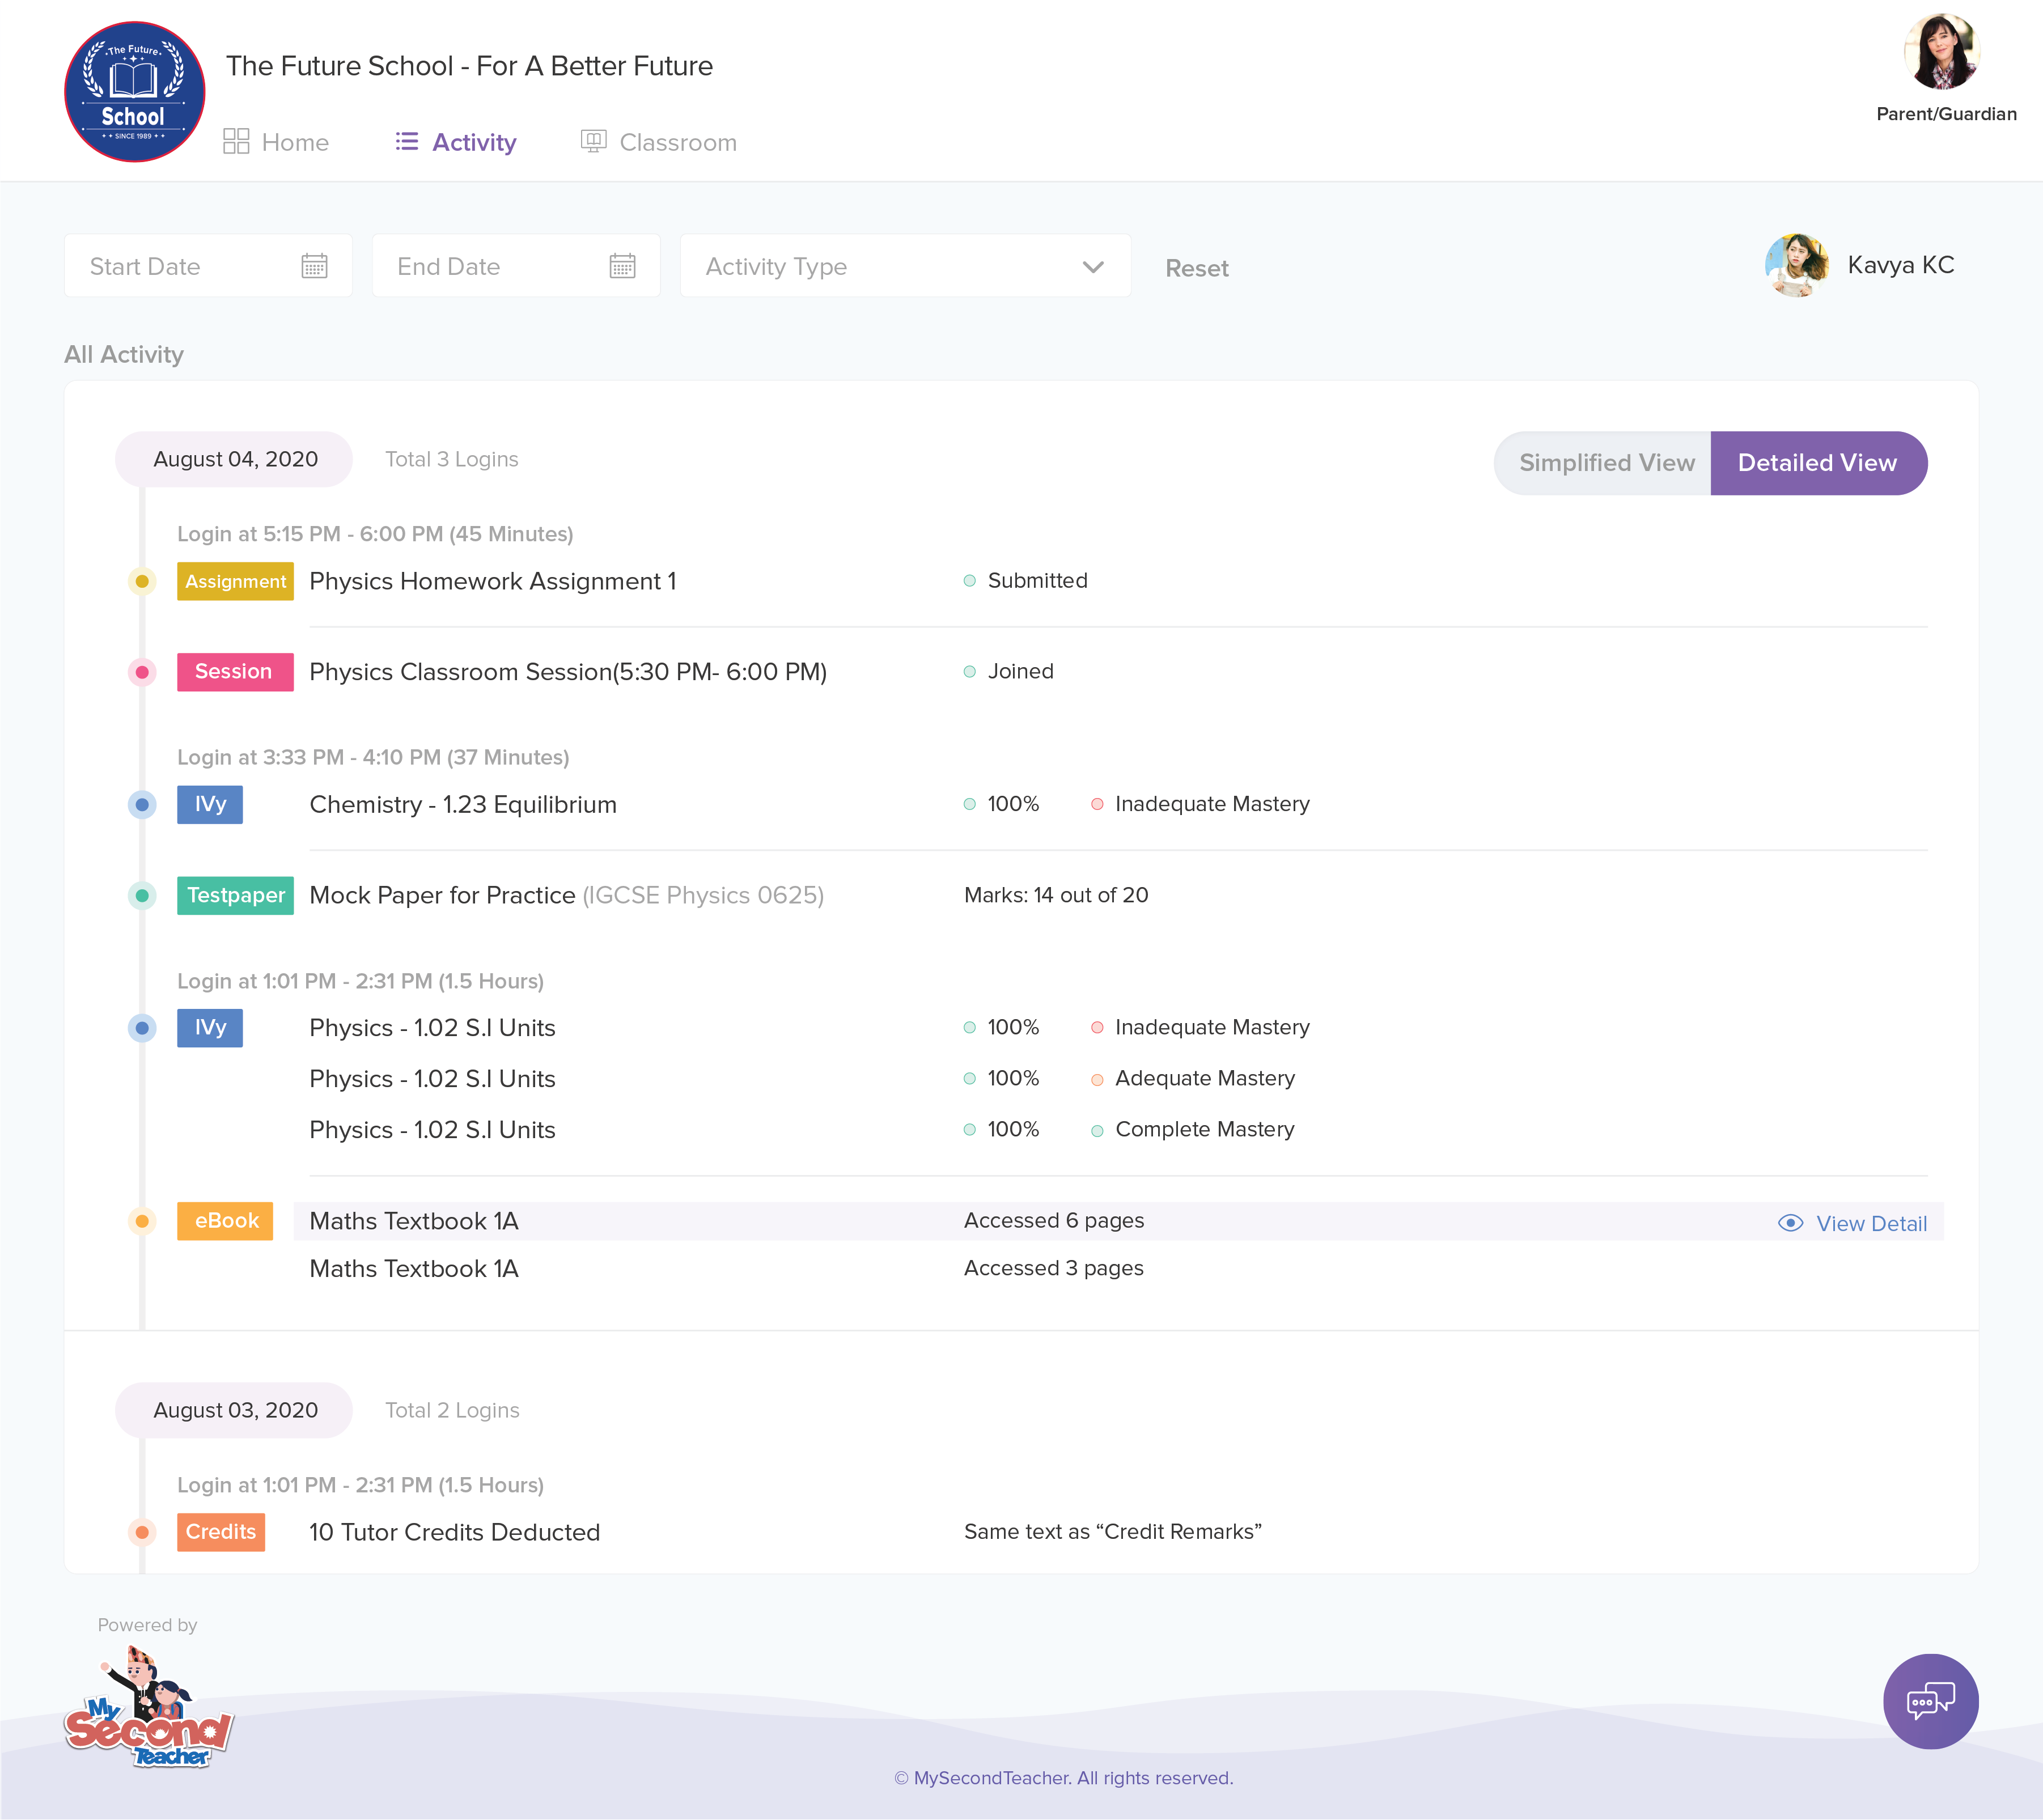Screen dimensions: 2043x1820
Task: Click Marks: 14 out of 20
Action: tap(1056, 895)
